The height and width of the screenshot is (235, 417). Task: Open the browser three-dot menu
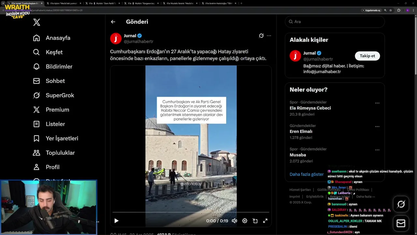click(x=414, y=10)
